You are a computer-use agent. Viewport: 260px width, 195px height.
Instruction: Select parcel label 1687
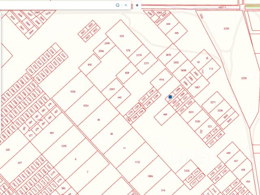coord(197,87)
